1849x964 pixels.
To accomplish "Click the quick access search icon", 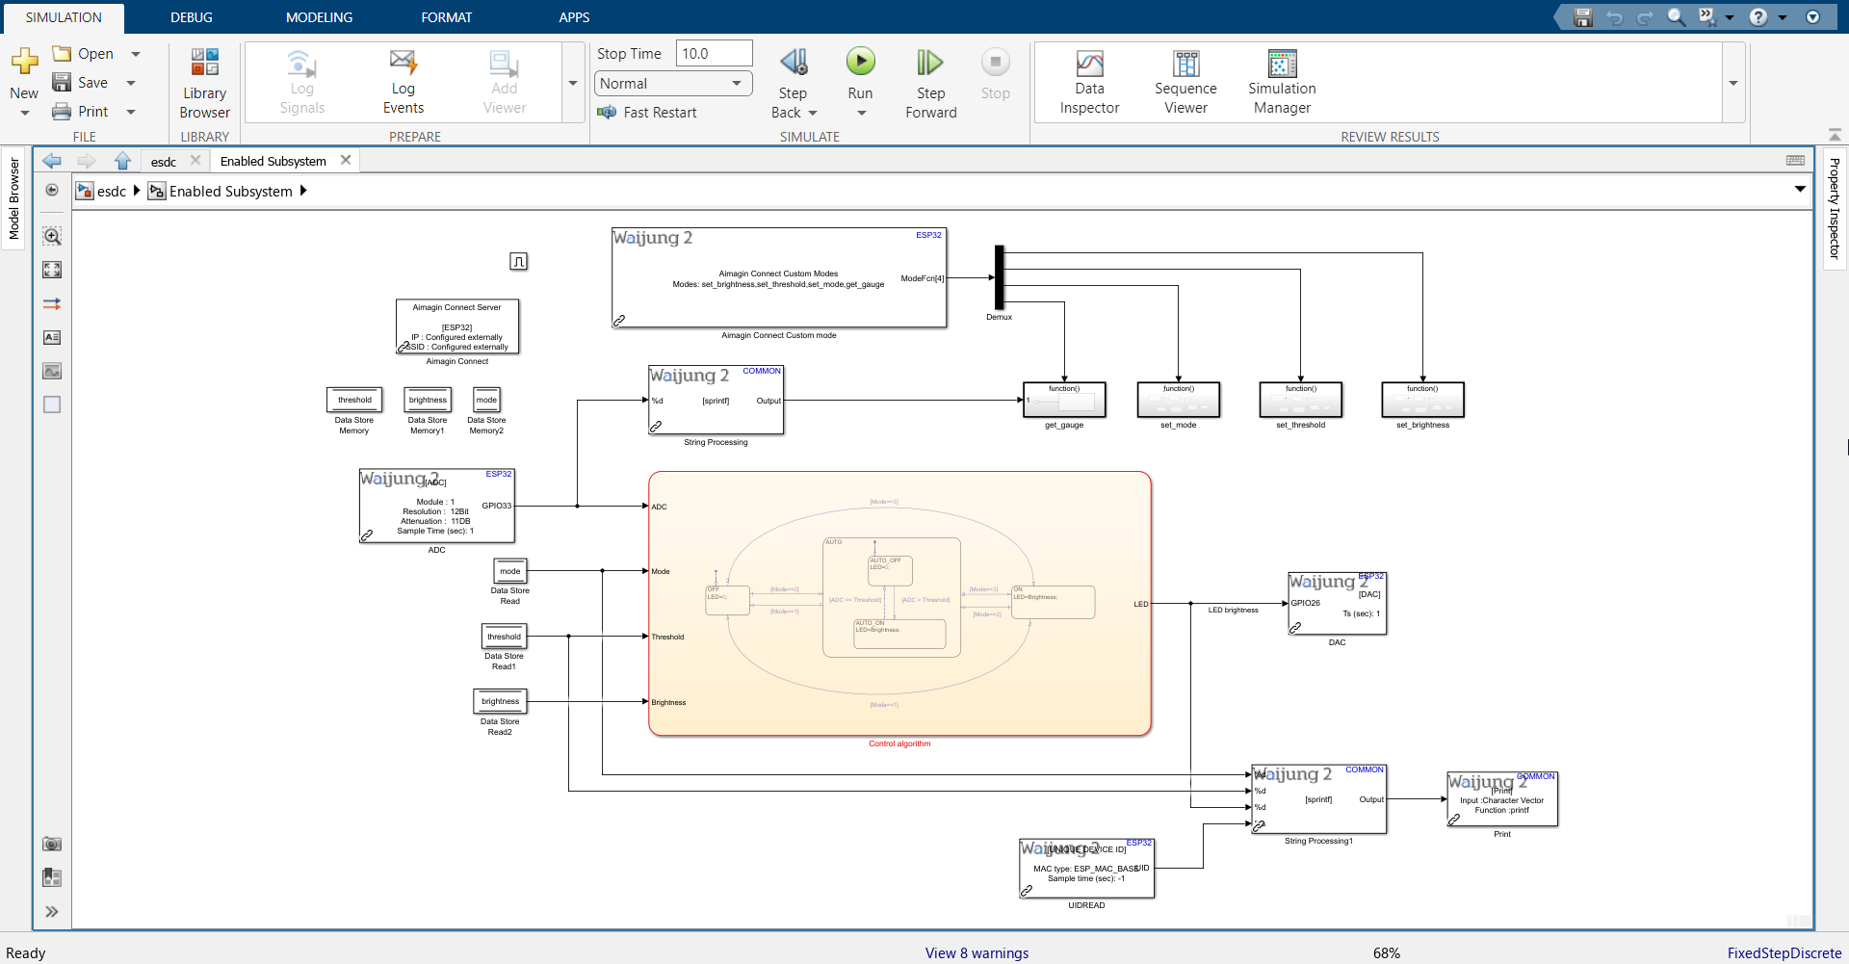I will [1676, 17].
